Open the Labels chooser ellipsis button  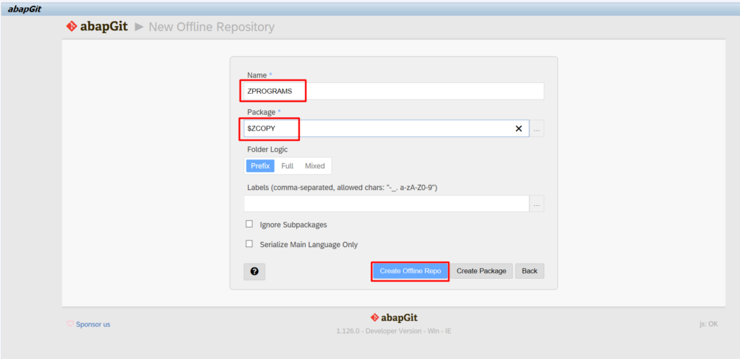(537, 204)
